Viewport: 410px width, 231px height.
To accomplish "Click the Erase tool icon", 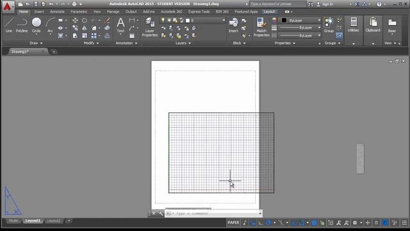I will (107, 20).
